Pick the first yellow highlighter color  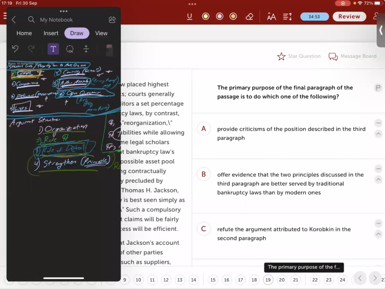[x=205, y=16]
